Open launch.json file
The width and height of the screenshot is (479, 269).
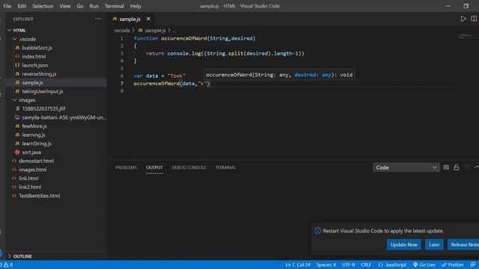[34, 65]
